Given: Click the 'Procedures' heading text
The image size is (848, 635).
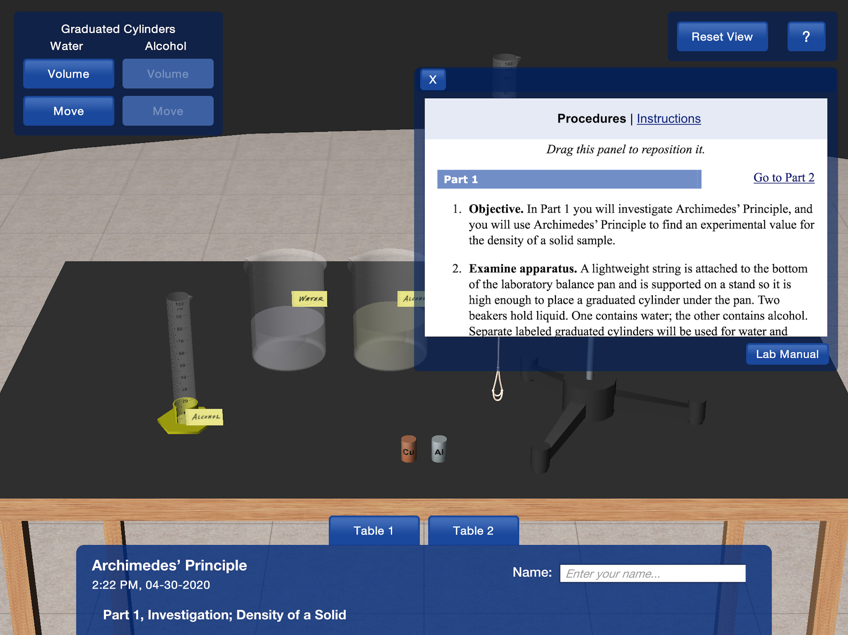Looking at the screenshot, I should tap(592, 119).
